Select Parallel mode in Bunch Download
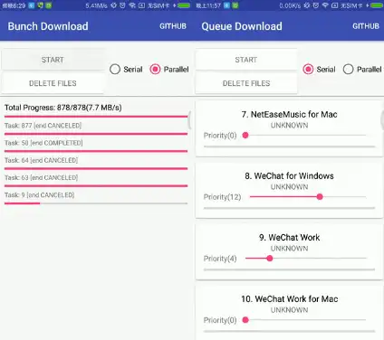 169,70
